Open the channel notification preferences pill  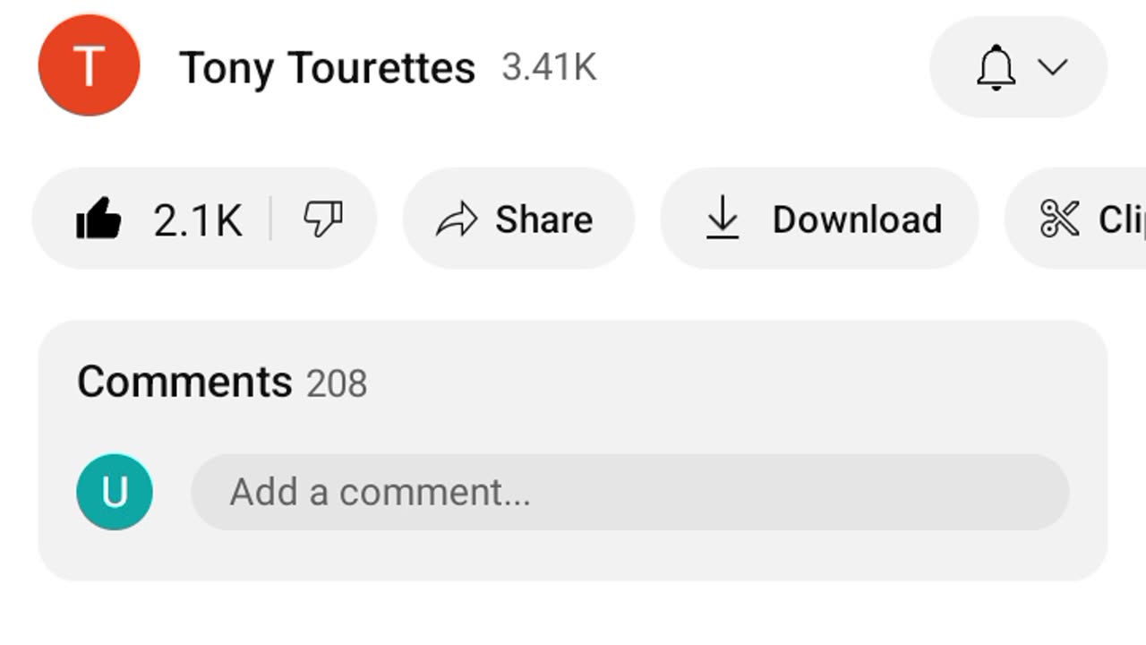tap(1019, 67)
